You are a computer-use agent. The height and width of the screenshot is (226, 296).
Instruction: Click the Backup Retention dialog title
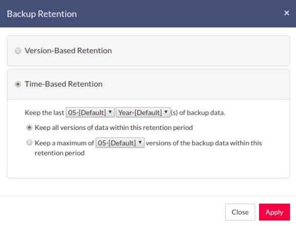[x=42, y=14]
